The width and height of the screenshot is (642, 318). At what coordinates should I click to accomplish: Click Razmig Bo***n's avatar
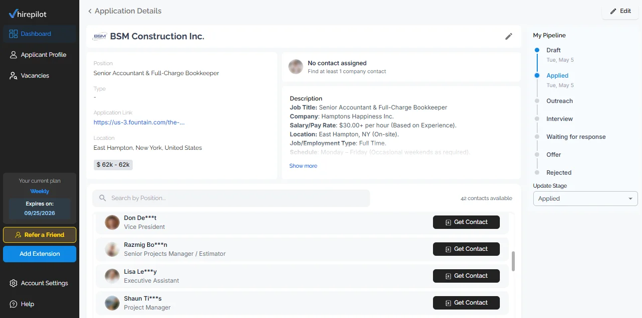click(112, 249)
